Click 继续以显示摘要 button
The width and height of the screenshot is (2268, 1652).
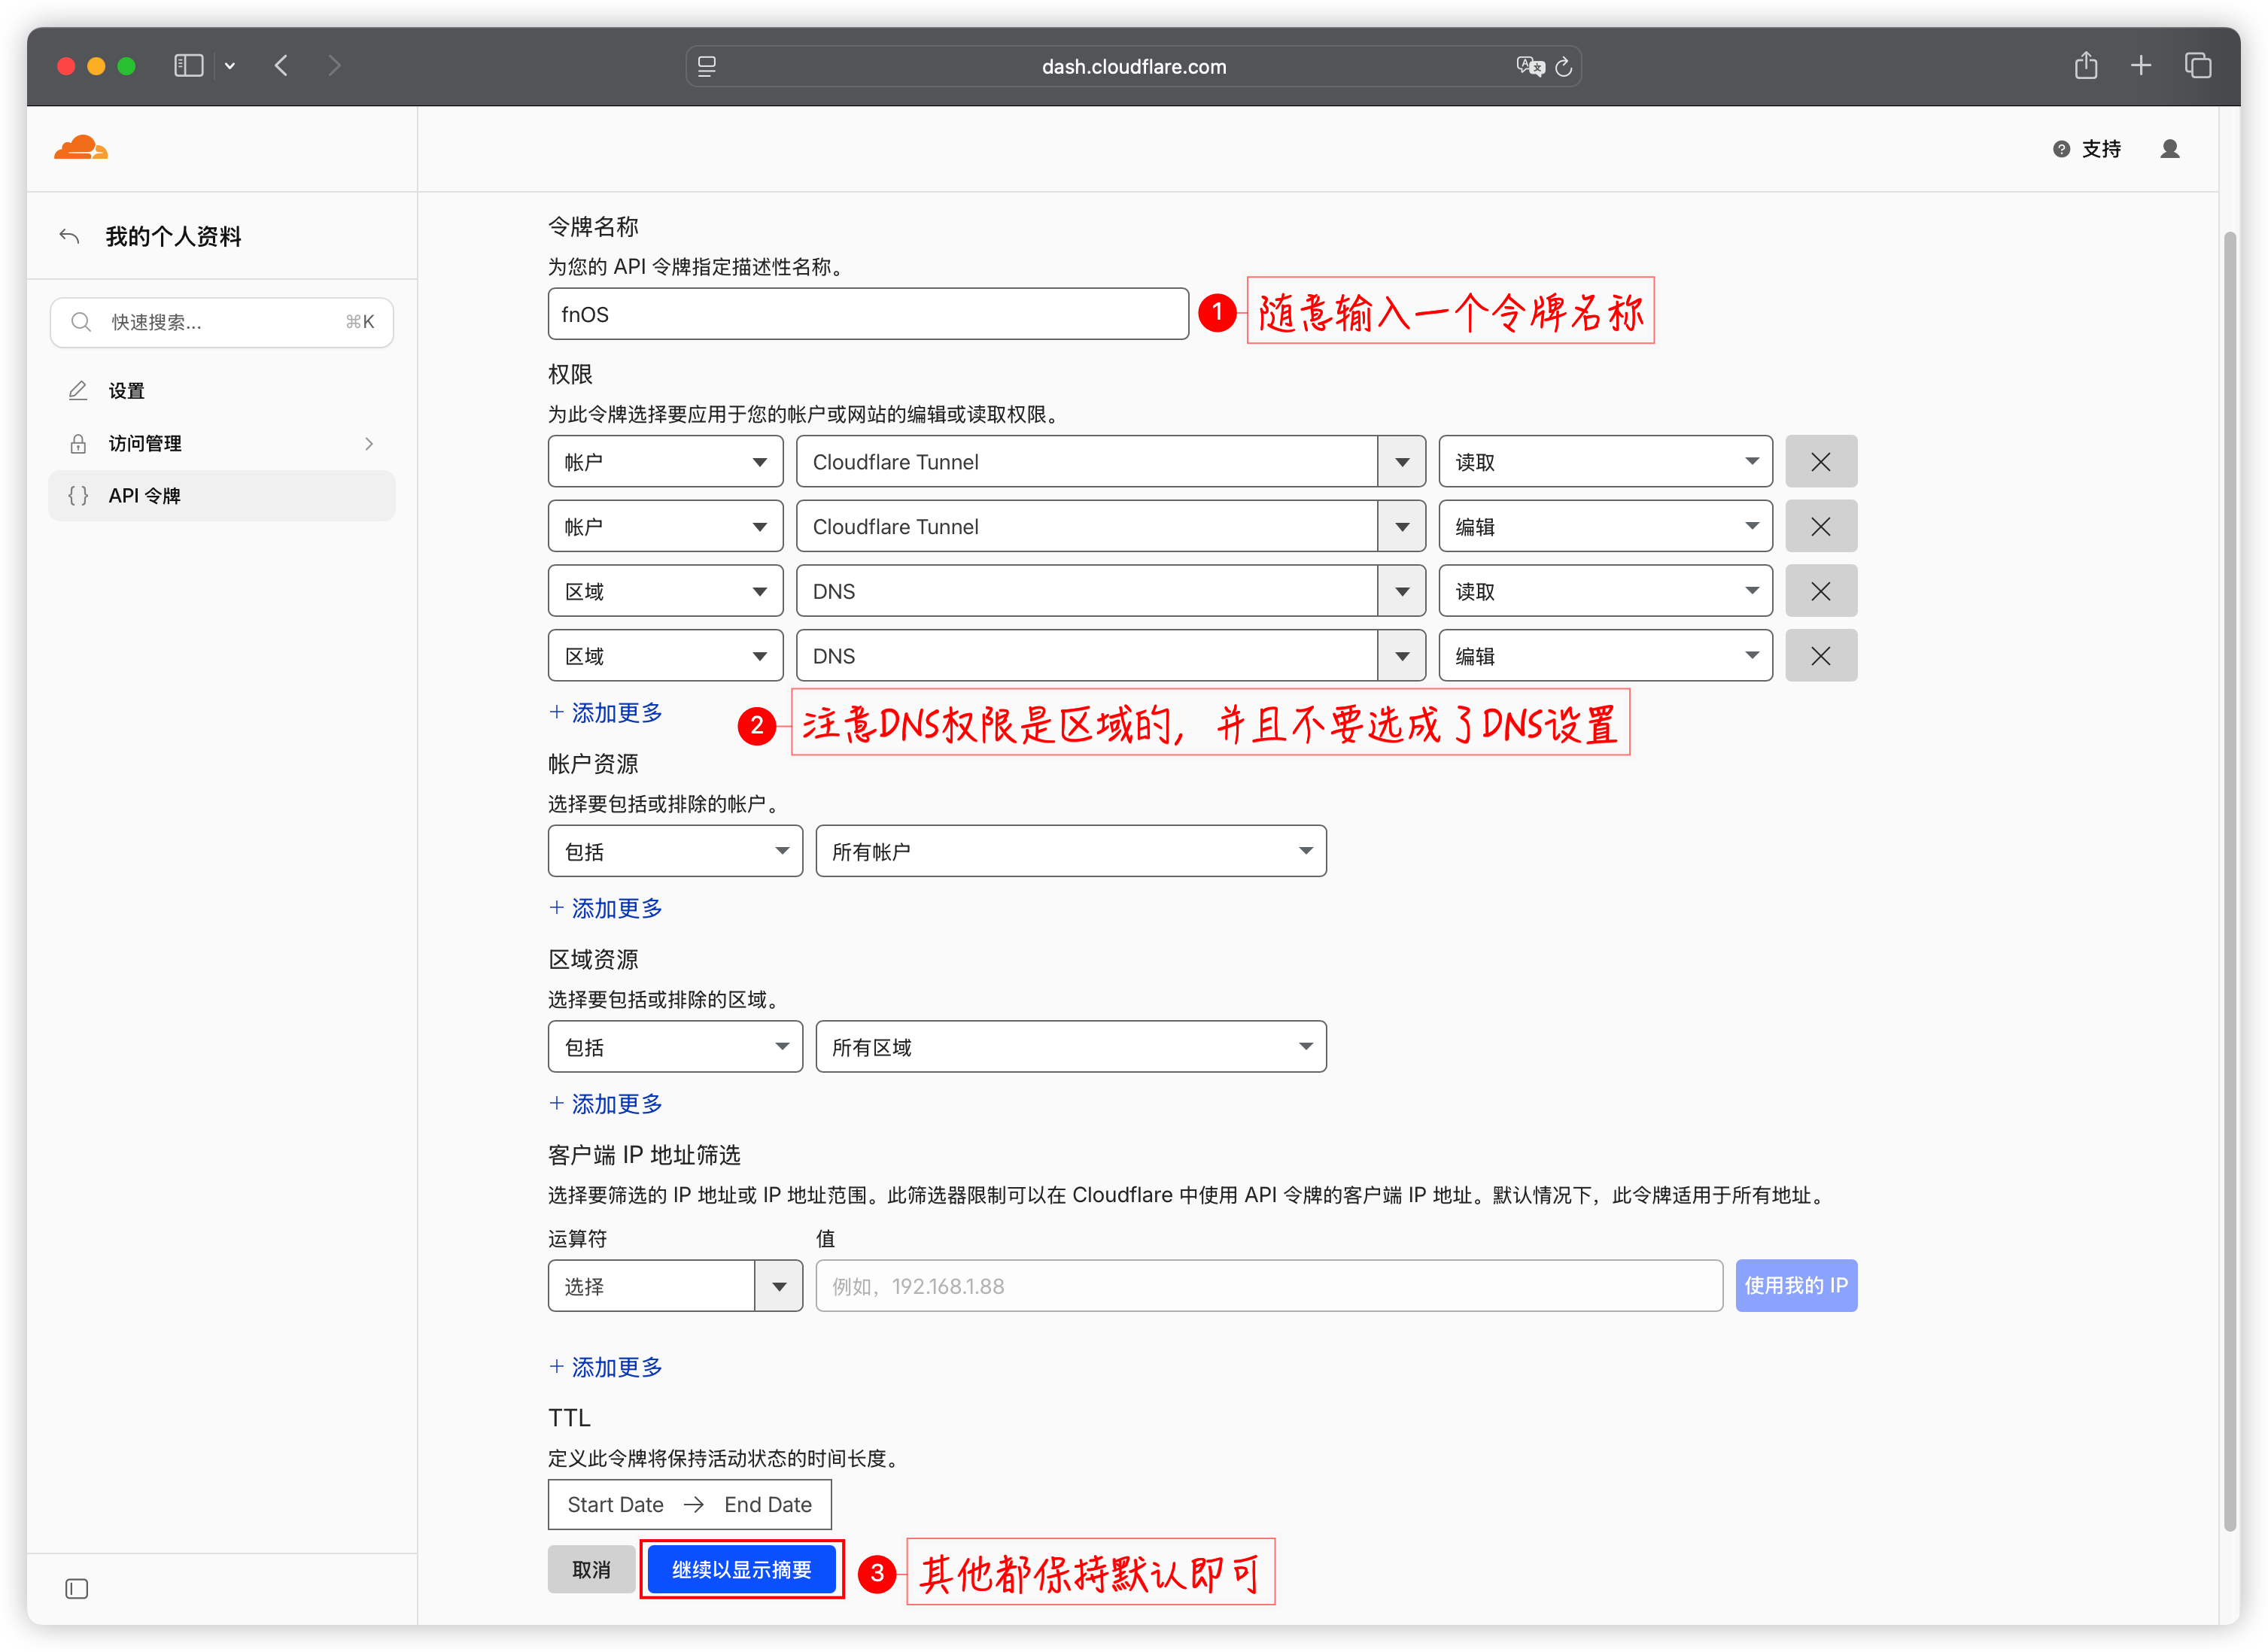tap(741, 1570)
